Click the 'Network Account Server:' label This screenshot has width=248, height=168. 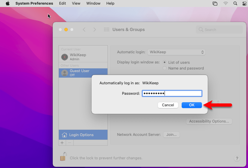pos(139,135)
